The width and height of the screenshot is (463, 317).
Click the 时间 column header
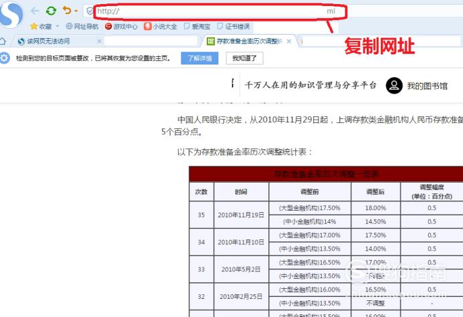[242, 192]
